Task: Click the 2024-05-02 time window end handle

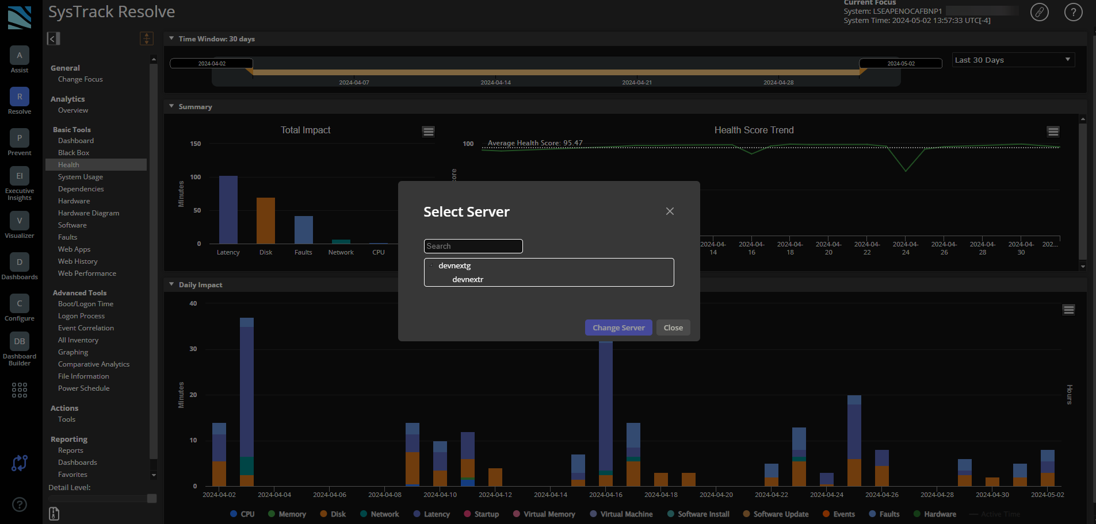Action: click(x=900, y=63)
